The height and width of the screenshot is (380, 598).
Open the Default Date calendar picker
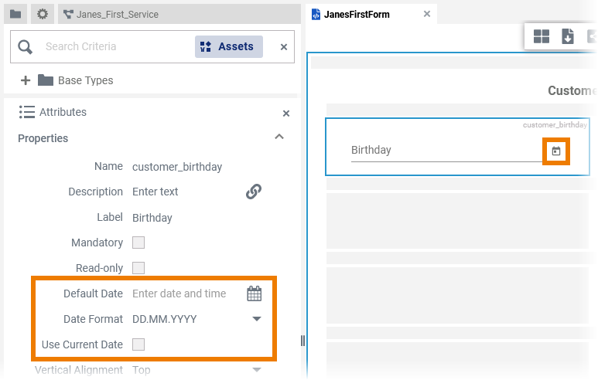(255, 293)
